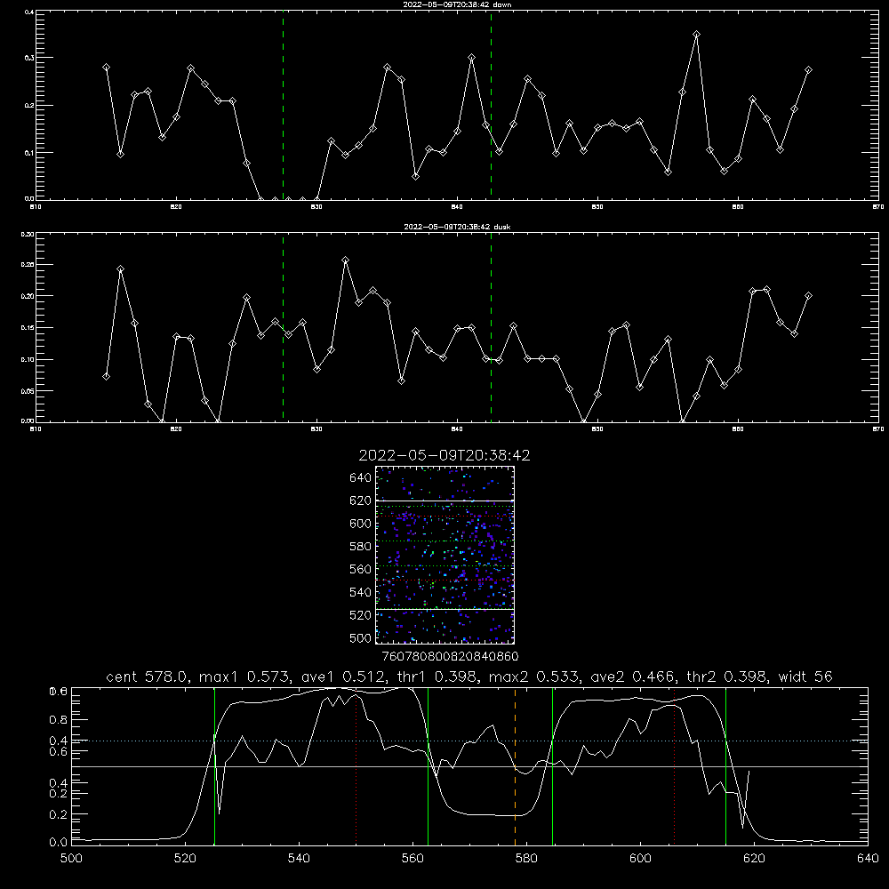Click the last diamond data point of the dusk curve
The width and height of the screenshot is (889, 889).
pos(808,295)
